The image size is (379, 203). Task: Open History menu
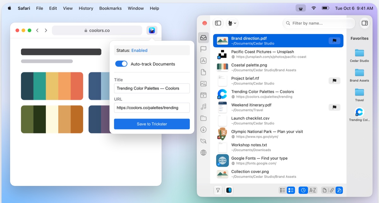pos(86,8)
